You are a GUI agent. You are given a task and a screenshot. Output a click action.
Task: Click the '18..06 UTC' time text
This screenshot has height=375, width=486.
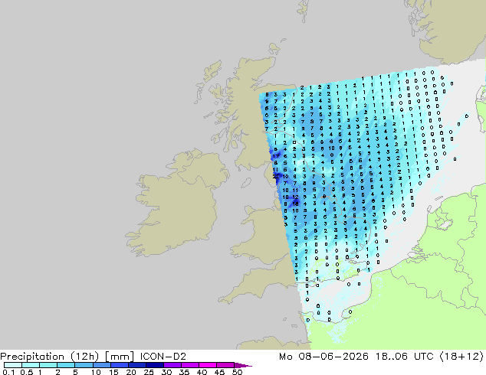tap(406, 357)
